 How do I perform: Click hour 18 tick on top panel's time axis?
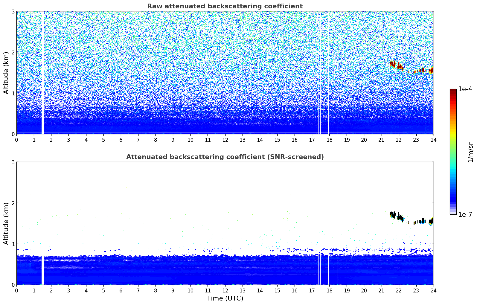point(329,140)
